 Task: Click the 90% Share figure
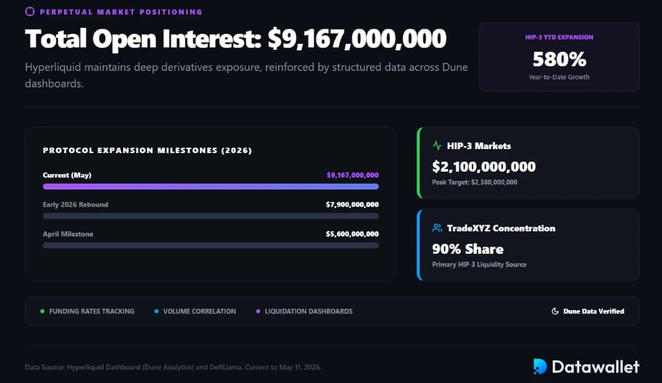[x=468, y=249]
